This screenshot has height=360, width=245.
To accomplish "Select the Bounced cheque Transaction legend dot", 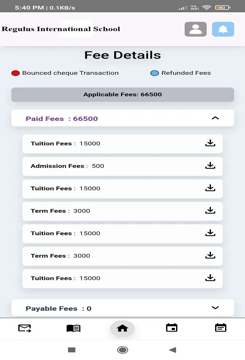I will 15,72.
